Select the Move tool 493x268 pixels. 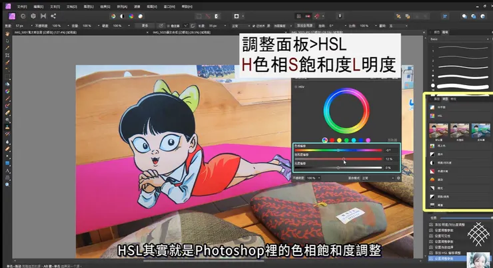pyautogui.click(x=7, y=41)
